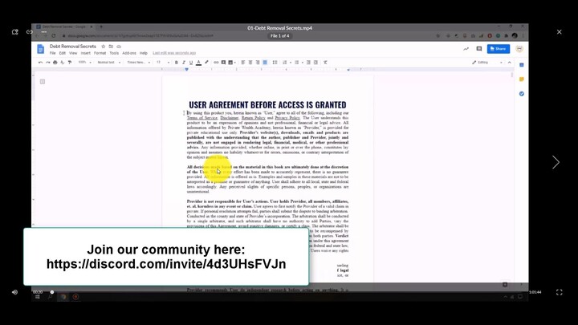Open the File menu in Docs
The image size is (578, 325).
[52, 54]
